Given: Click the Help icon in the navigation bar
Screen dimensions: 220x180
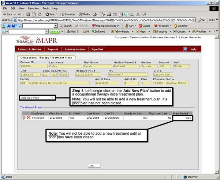Looking at the screenshot, I should (x=185, y=49).
